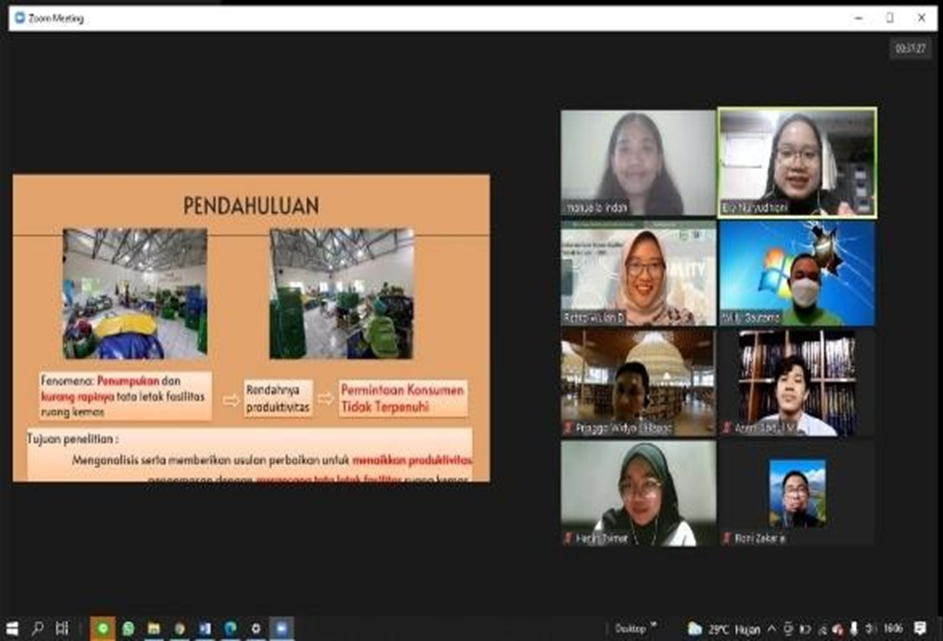The width and height of the screenshot is (943, 641).
Task: Click the Task View button on the taskbar
Action: 63,628
